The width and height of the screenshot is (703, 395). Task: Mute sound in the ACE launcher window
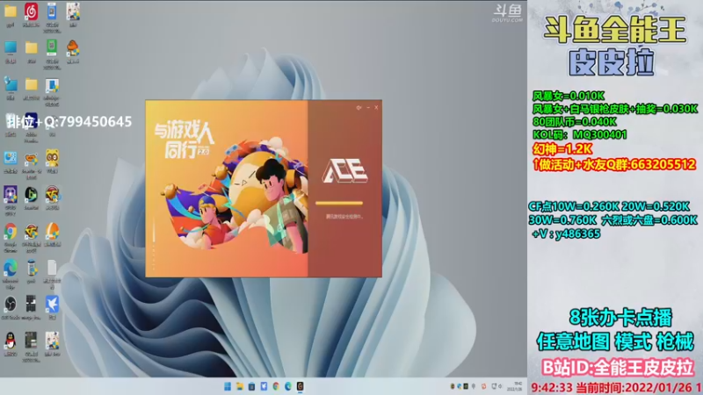pyautogui.click(x=359, y=107)
